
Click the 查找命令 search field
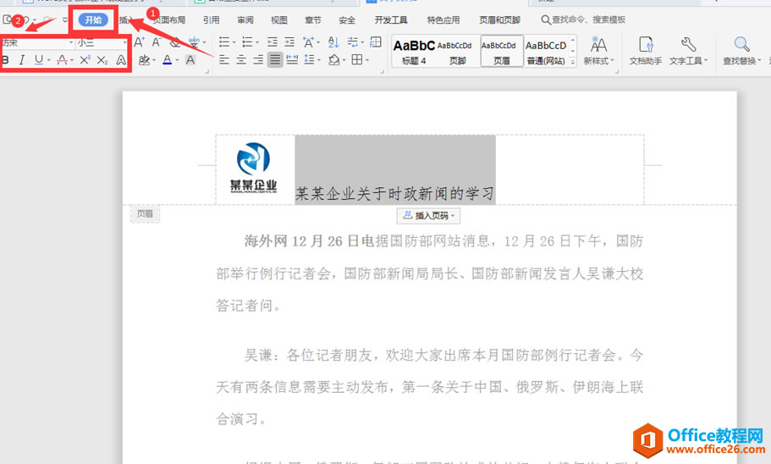click(584, 19)
